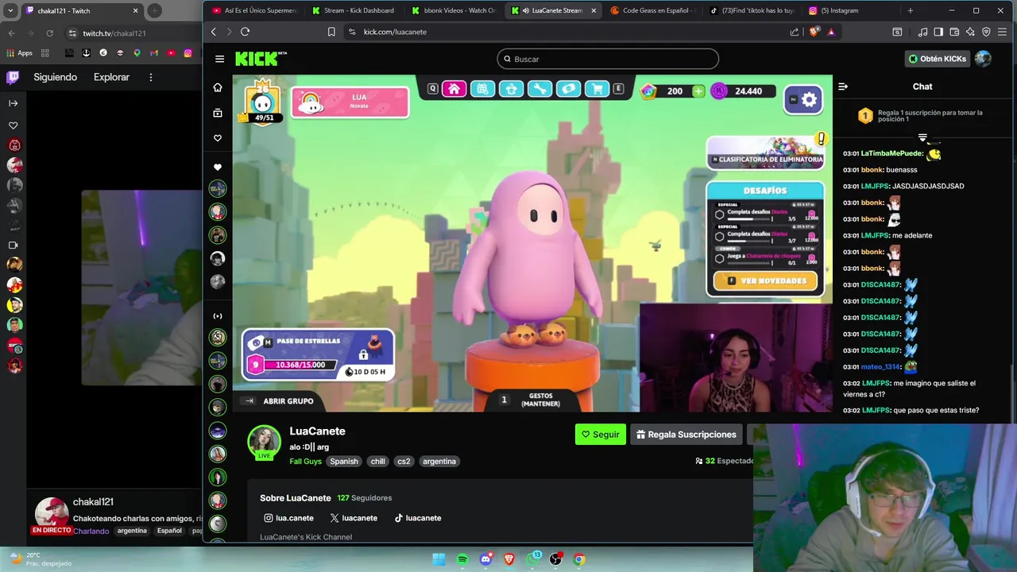The height and width of the screenshot is (572, 1017).
Task: Open Siguiendo in the Twitch window
Action: [x=55, y=77]
